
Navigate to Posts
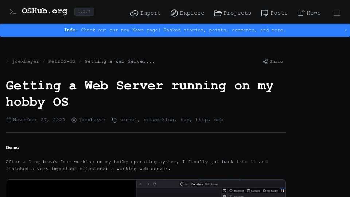[x=274, y=13]
